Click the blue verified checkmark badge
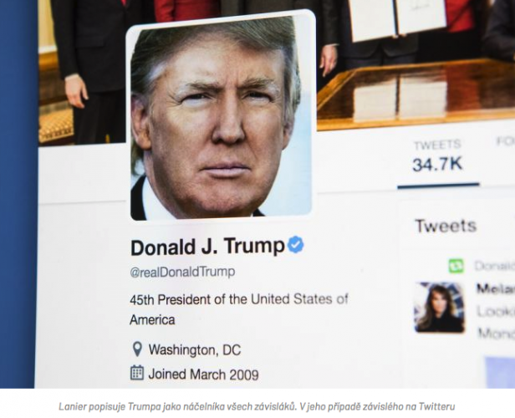 [x=296, y=245]
